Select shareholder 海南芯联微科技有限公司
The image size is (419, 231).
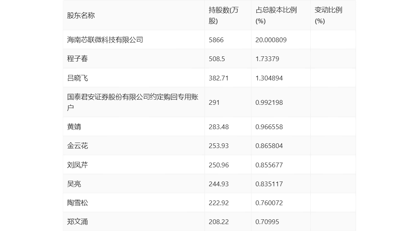click(105, 40)
